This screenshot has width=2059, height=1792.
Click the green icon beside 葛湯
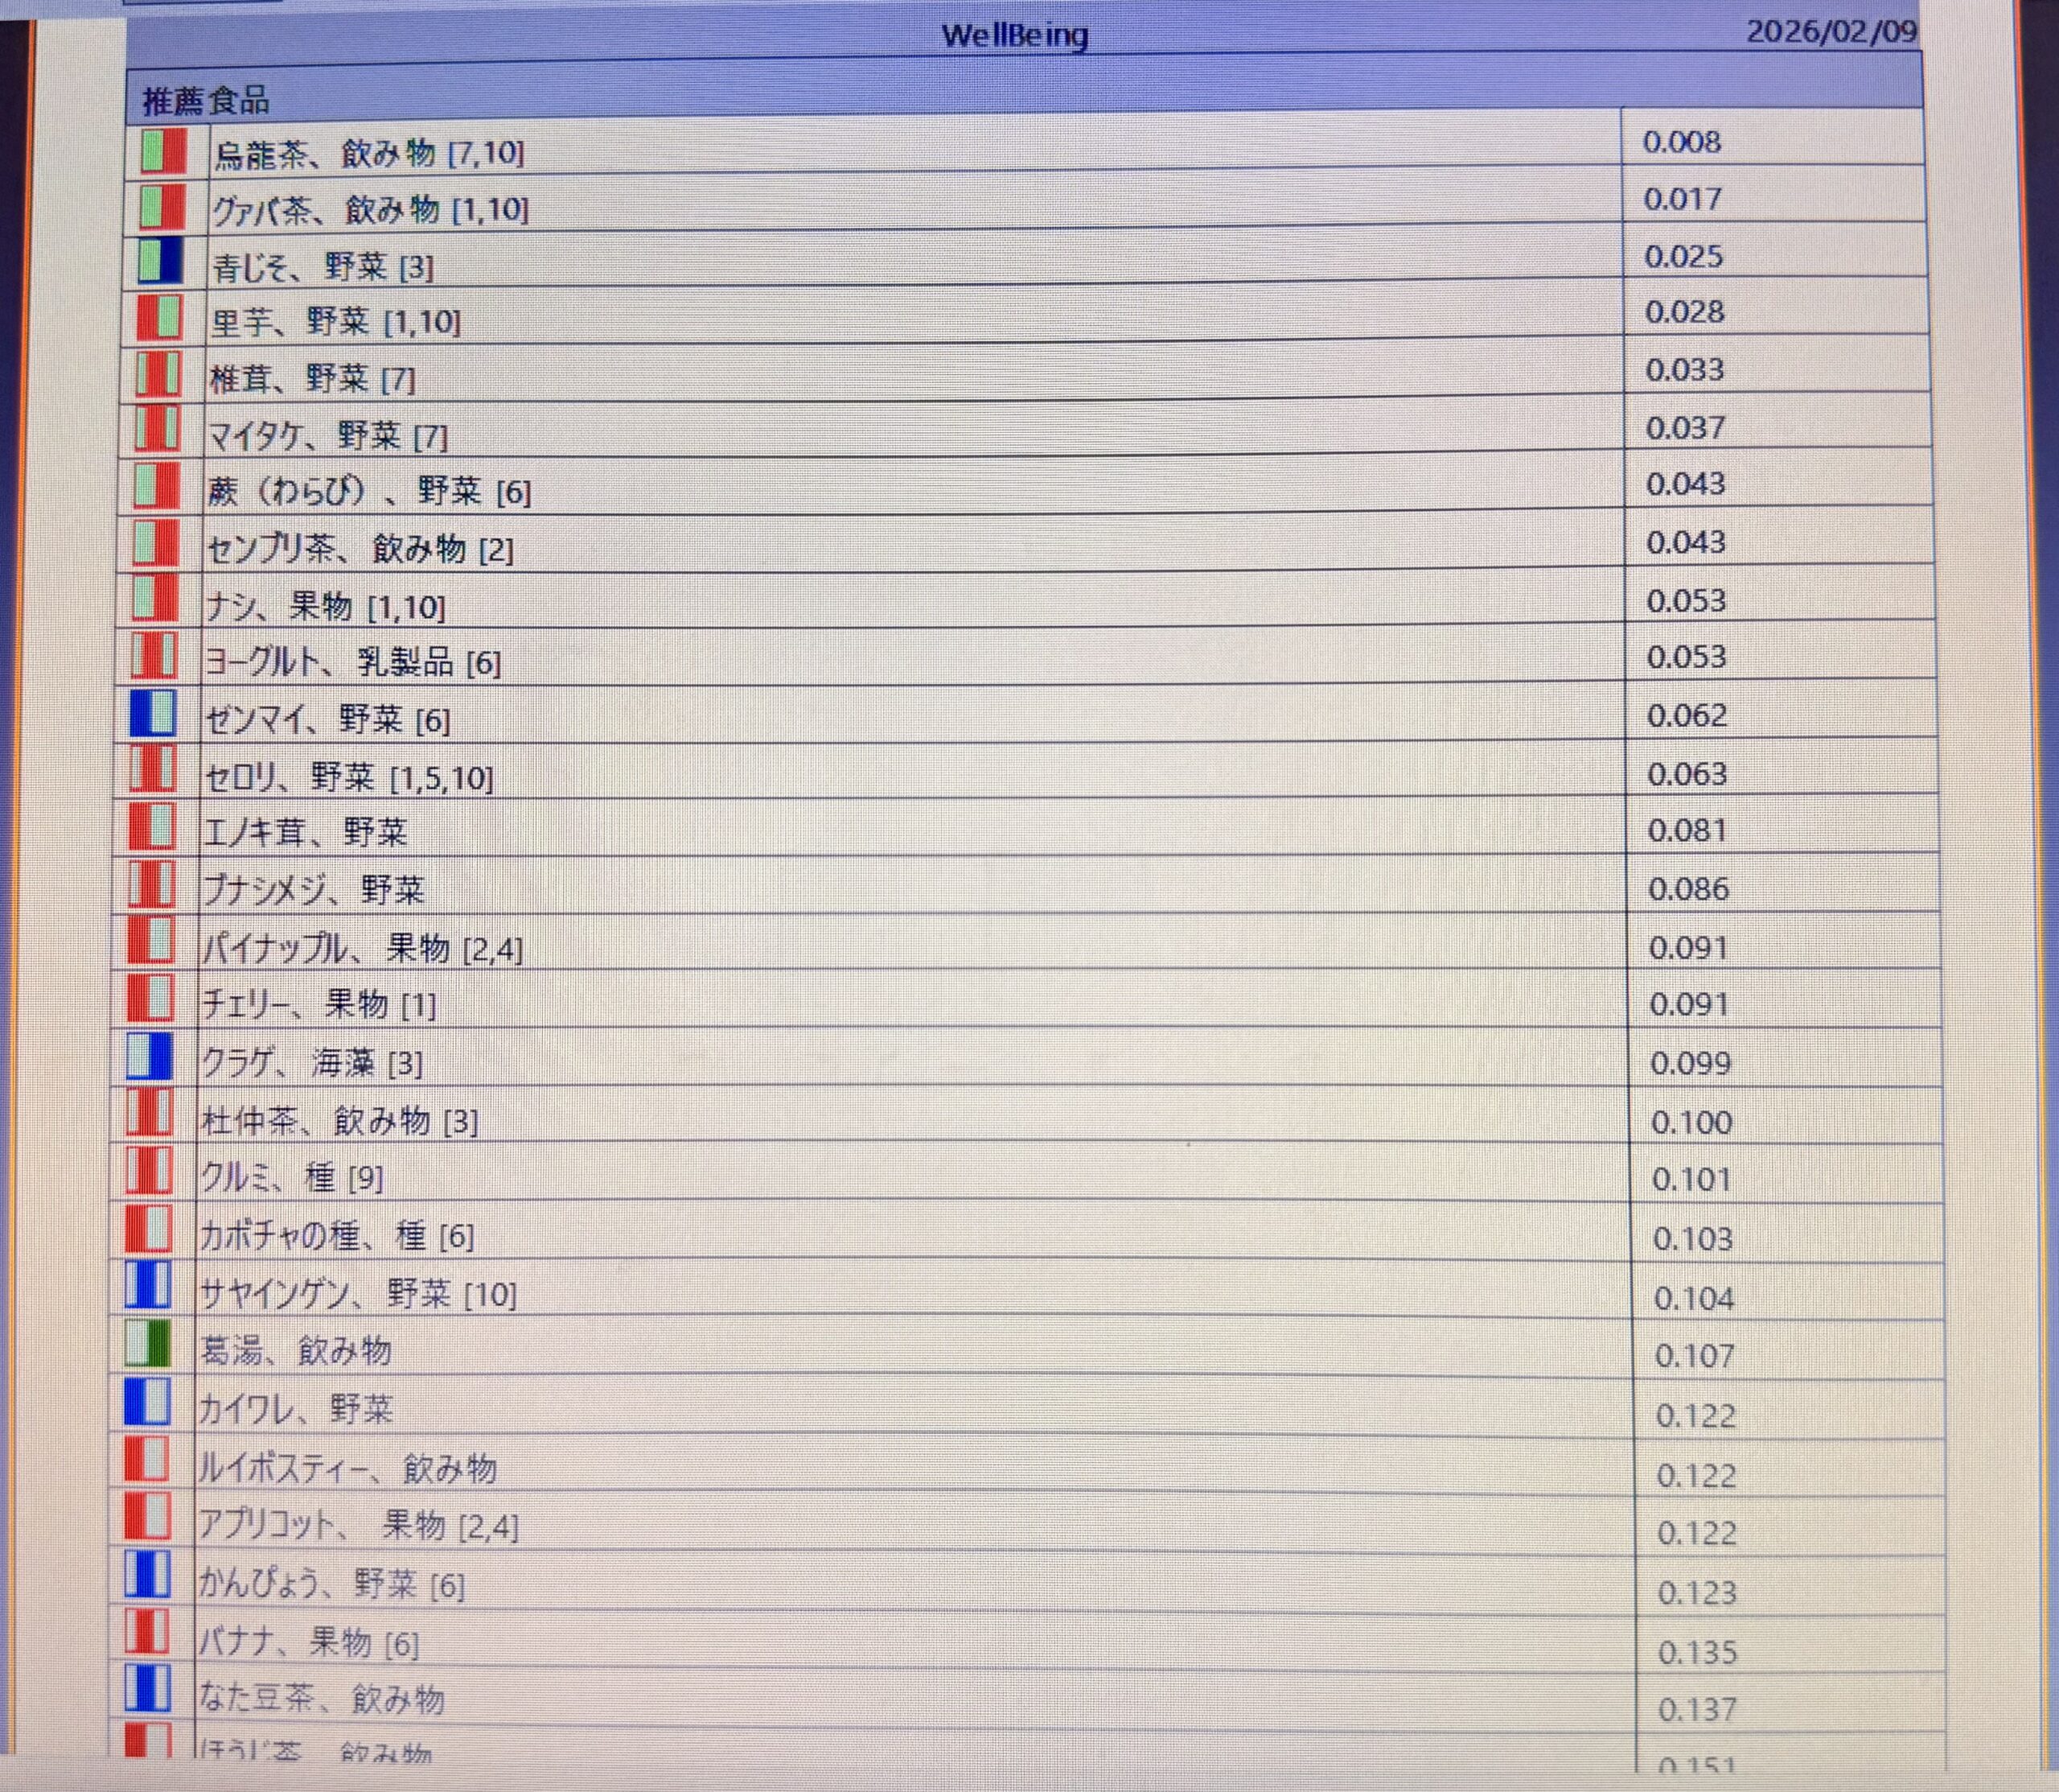147,1345
